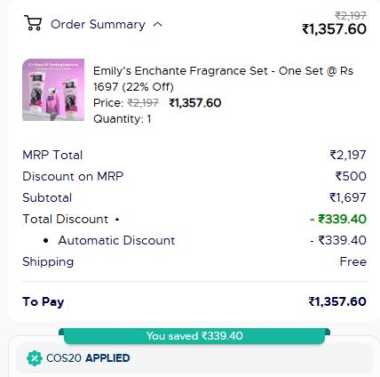Click the MRP Total row label
Viewport: 380px width, 377px height.
[x=52, y=155]
